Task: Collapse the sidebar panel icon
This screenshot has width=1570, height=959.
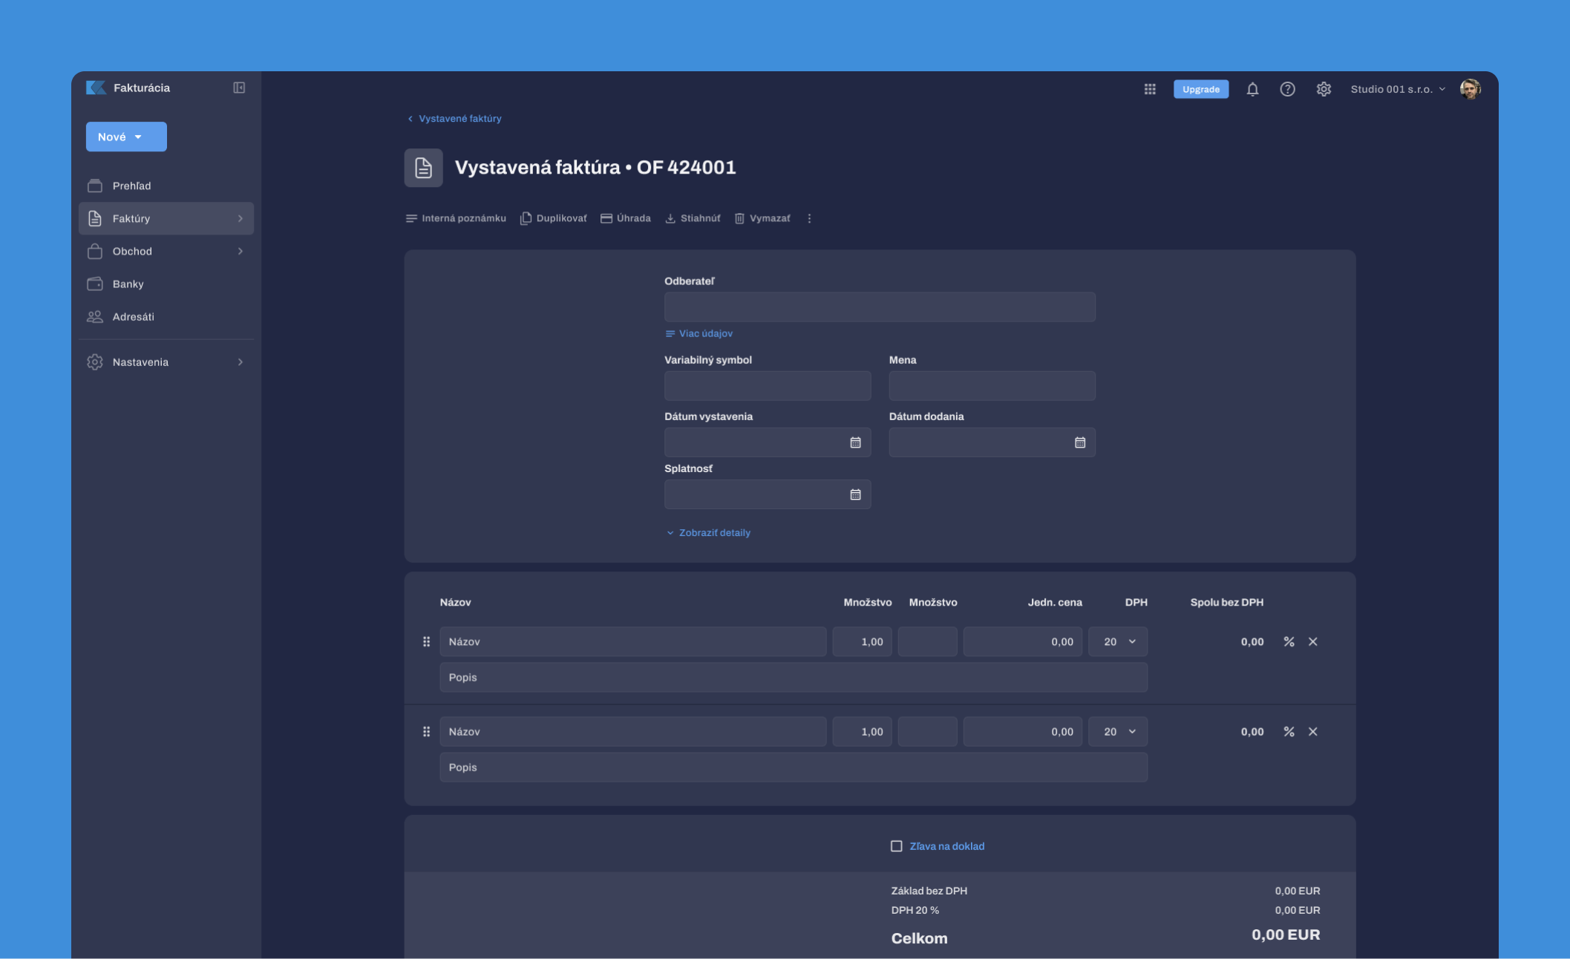Action: tap(239, 88)
